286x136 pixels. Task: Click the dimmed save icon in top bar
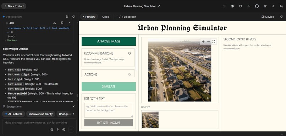tap(224, 6)
